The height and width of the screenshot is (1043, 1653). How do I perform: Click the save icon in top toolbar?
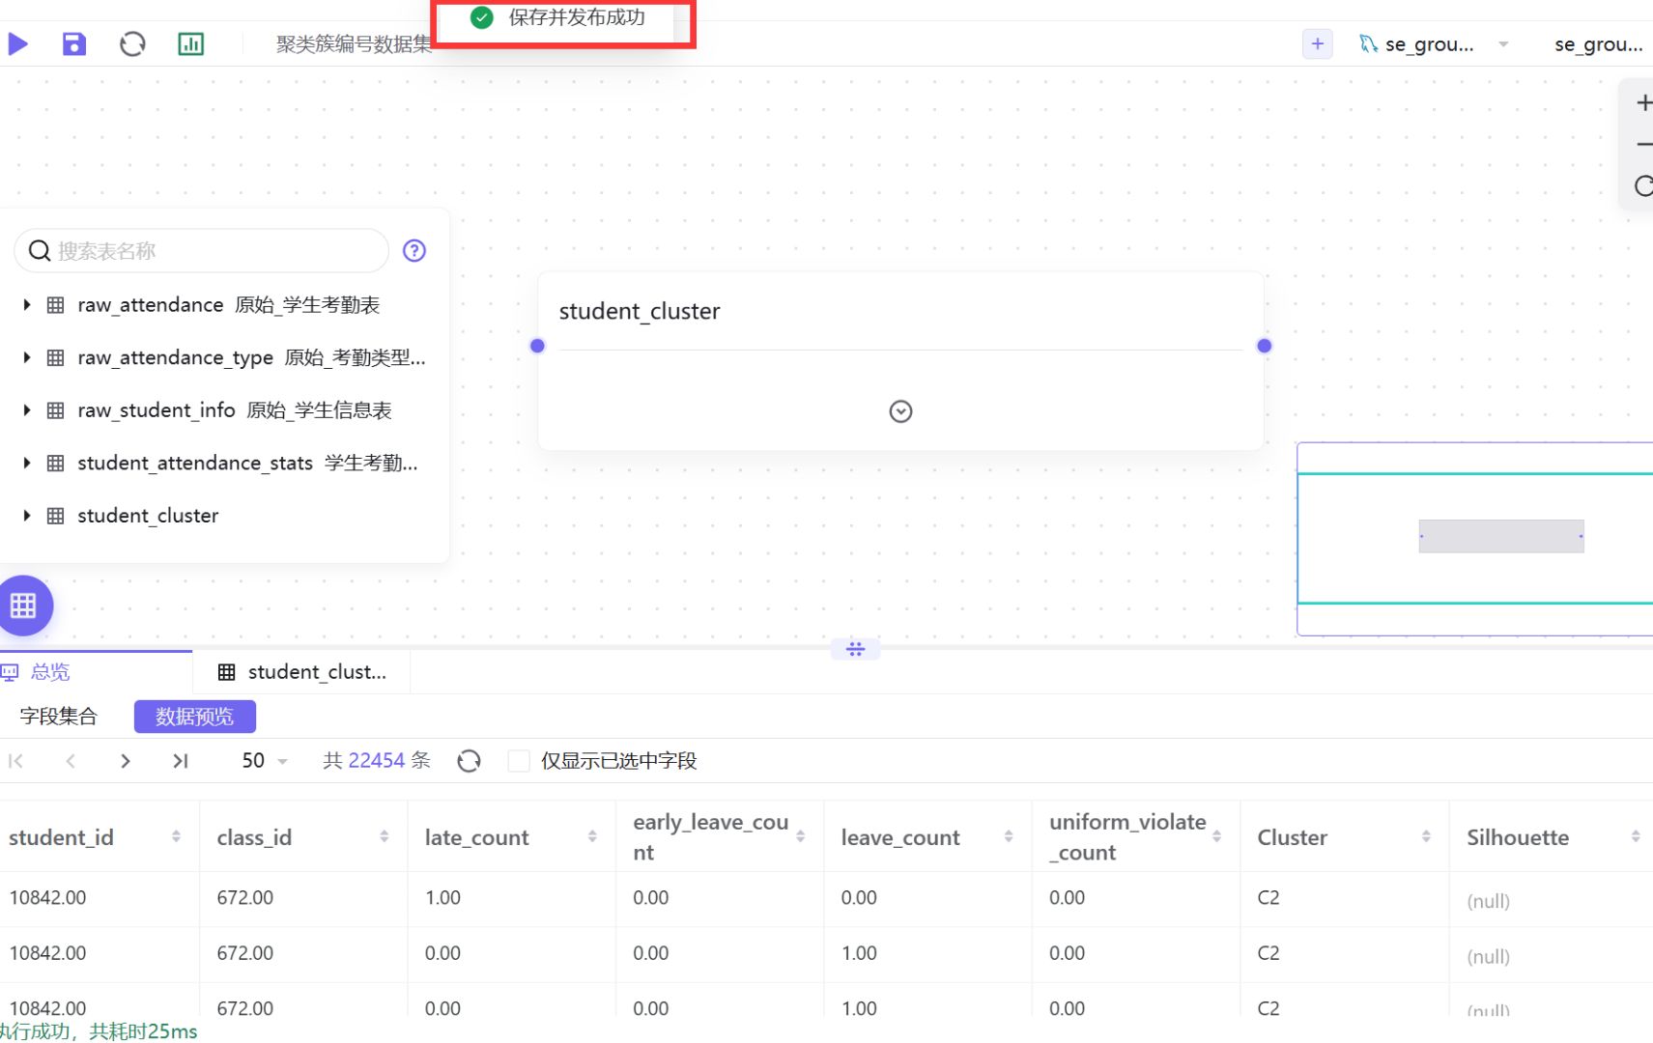tap(74, 43)
